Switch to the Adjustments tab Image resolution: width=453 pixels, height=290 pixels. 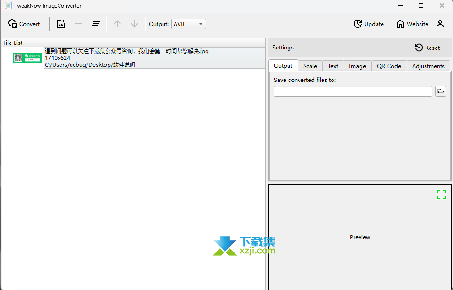pos(428,66)
